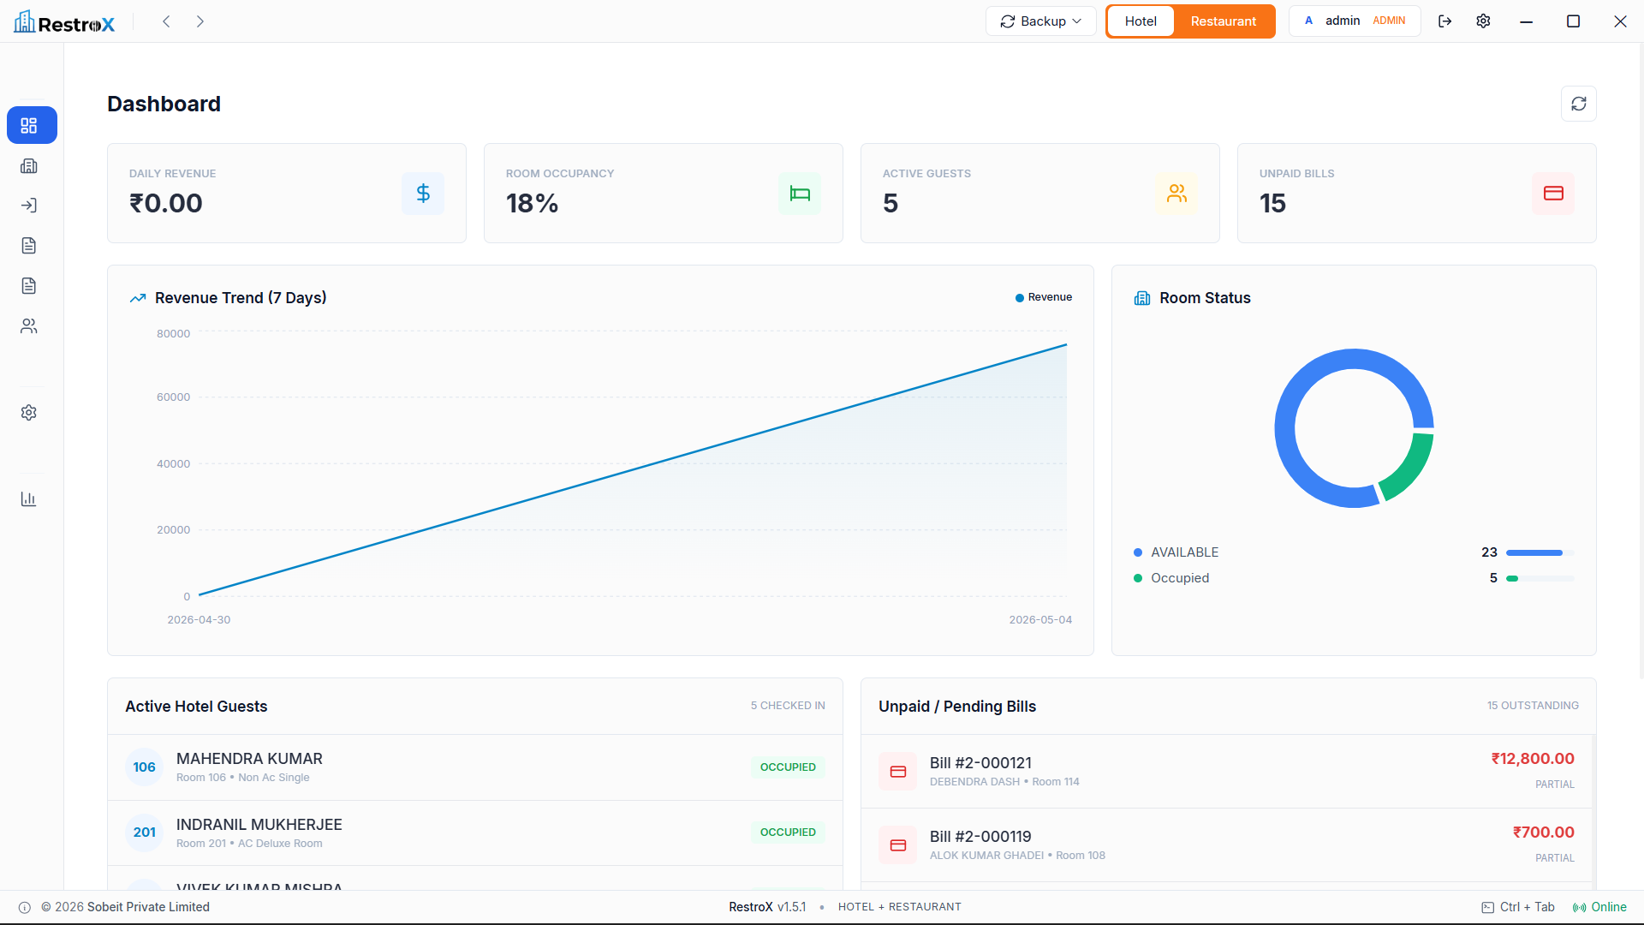Viewport: 1644px width, 925px height.
Task: Open Bill #2-000121
Action: click(1226, 772)
